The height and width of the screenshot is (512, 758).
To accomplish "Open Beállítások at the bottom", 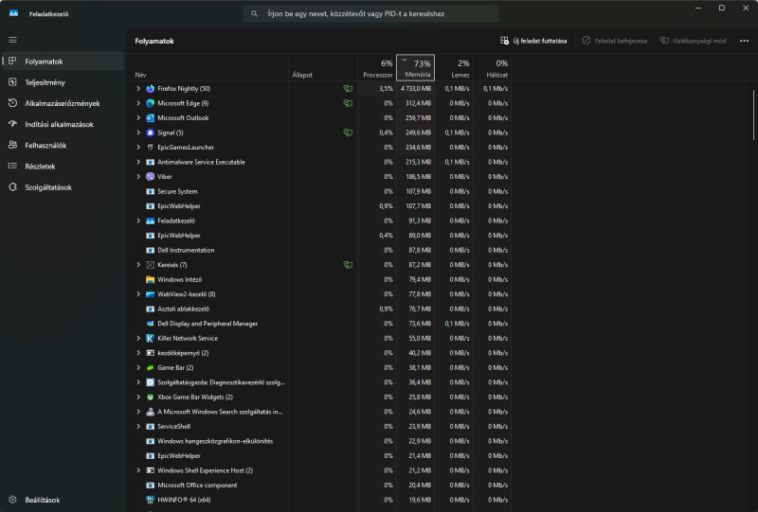I will (42, 500).
